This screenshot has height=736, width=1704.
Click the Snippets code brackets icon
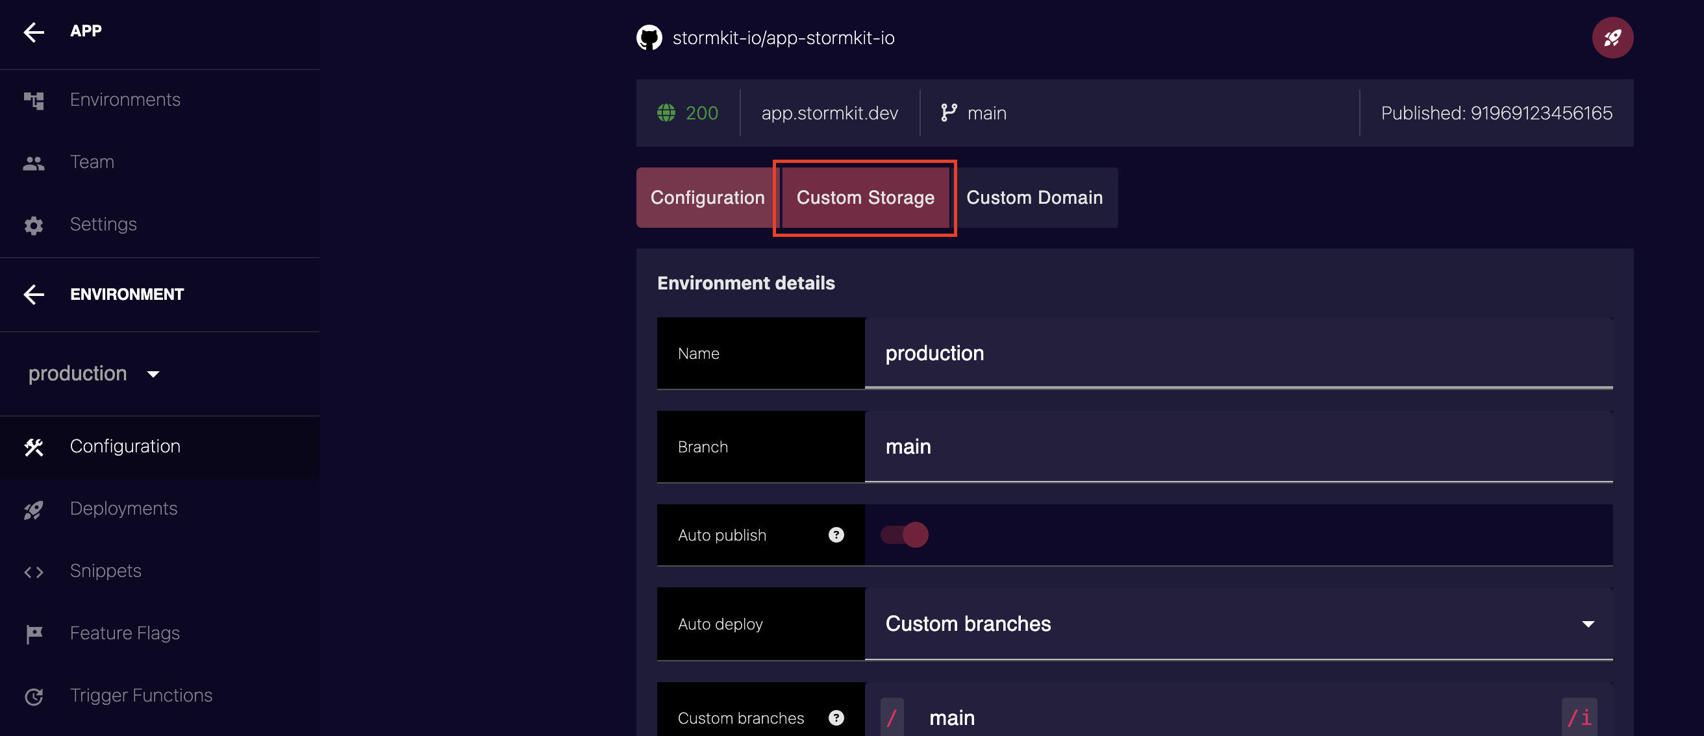34,572
